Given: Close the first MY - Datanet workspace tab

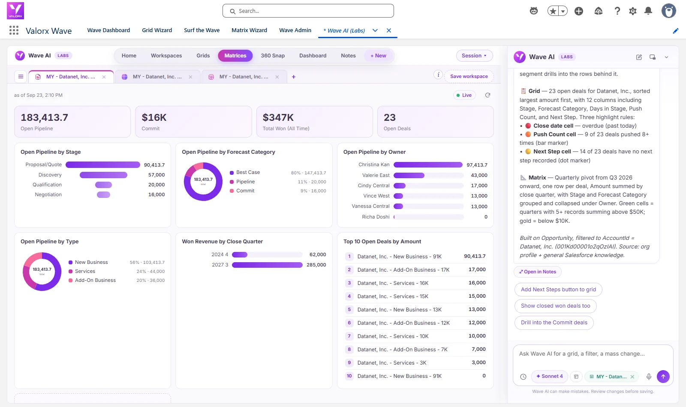Looking at the screenshot, I should pyautogui.click(x=104, y=77).
